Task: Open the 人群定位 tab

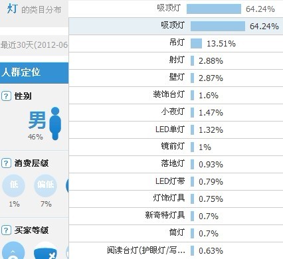Action: pyautogui.click(x=34, y=73)
